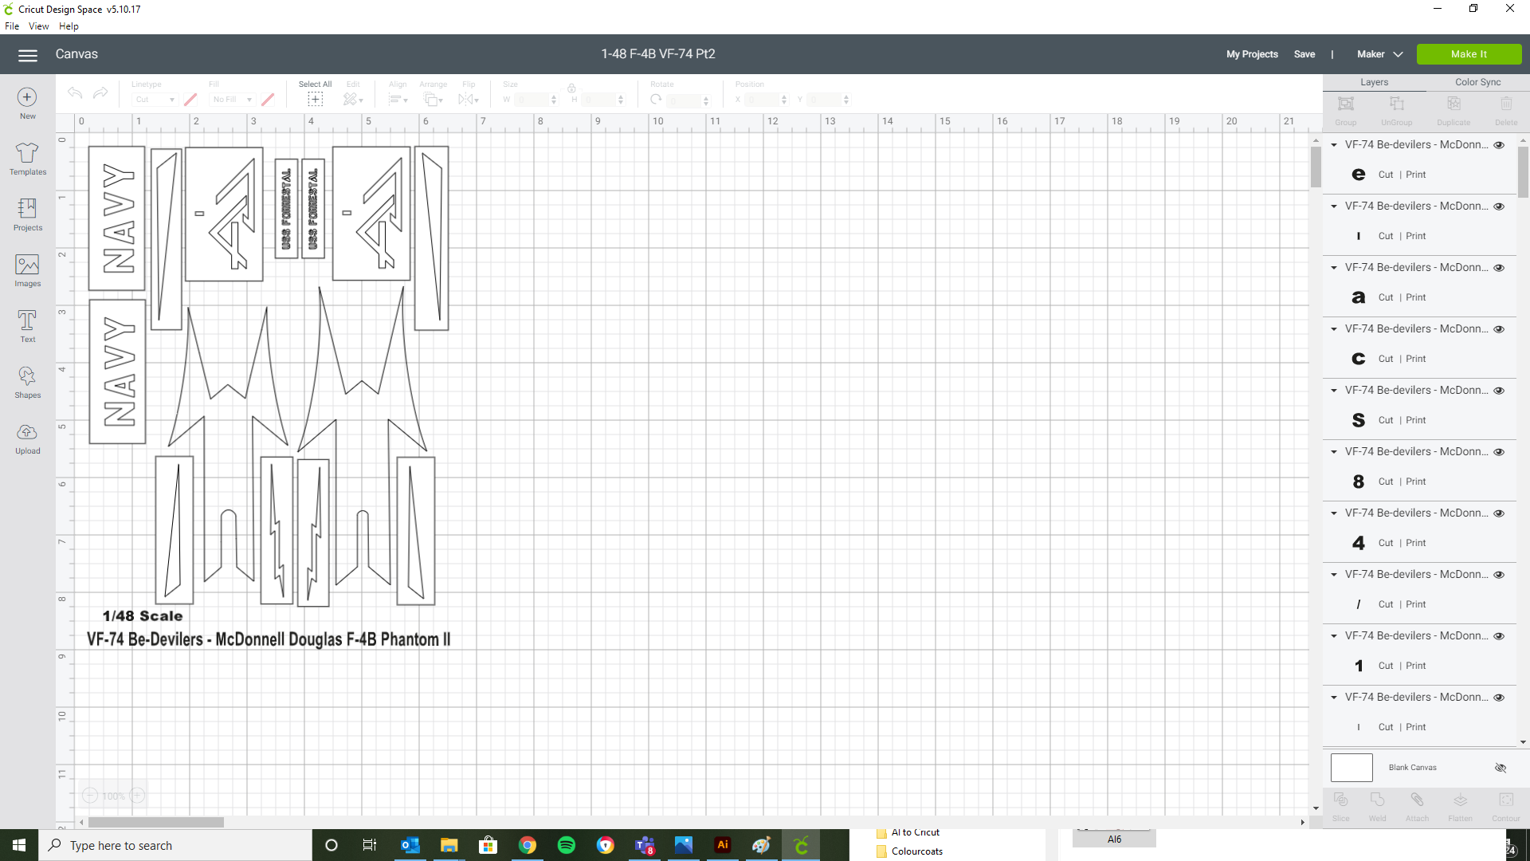Click the green Make It button

click(x=1468, y=54)
